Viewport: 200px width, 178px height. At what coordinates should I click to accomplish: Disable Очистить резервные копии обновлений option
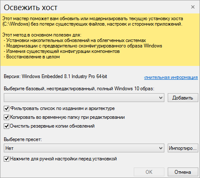[x=6, y=126]
